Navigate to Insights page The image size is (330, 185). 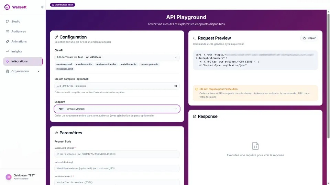coord(23,51)
